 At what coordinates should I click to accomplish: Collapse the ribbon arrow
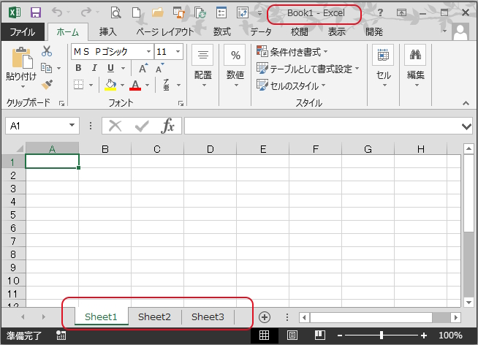click(x=466, y=103)
